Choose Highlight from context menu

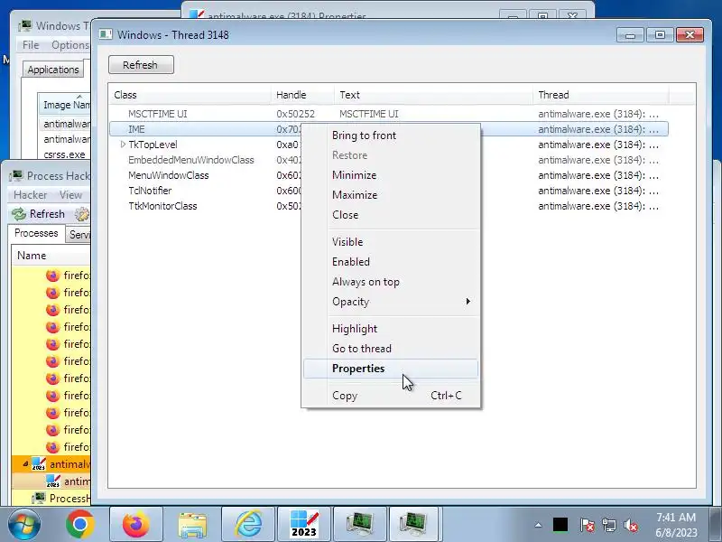point(391,329)
